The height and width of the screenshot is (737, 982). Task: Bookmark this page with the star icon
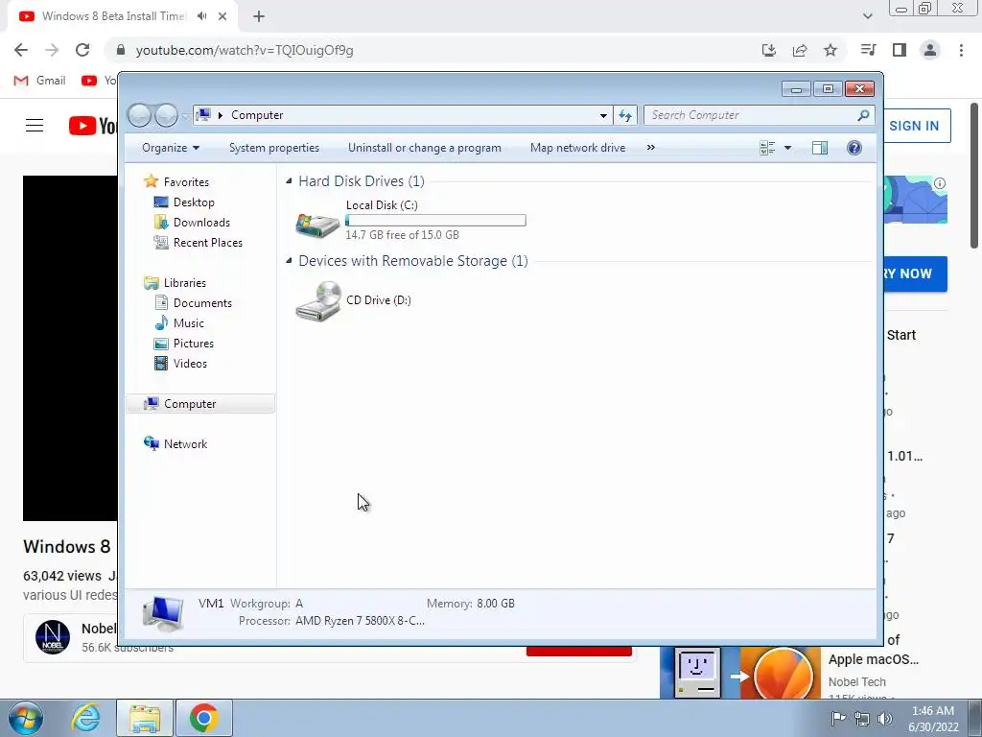pos(830,50)
